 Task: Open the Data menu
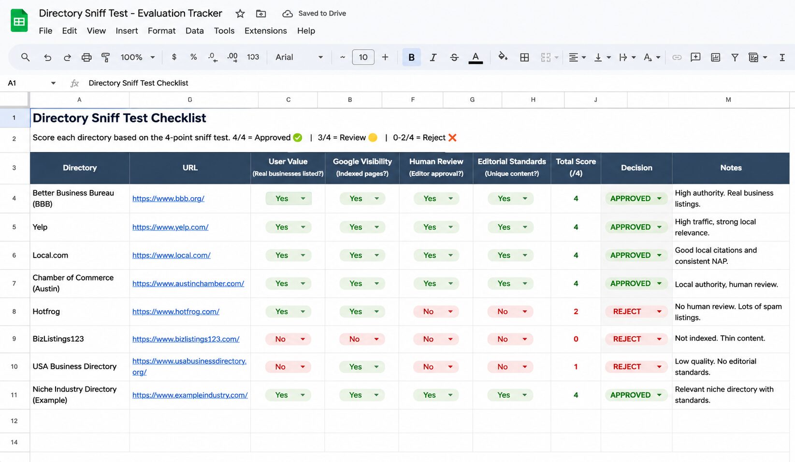point(194,30)
